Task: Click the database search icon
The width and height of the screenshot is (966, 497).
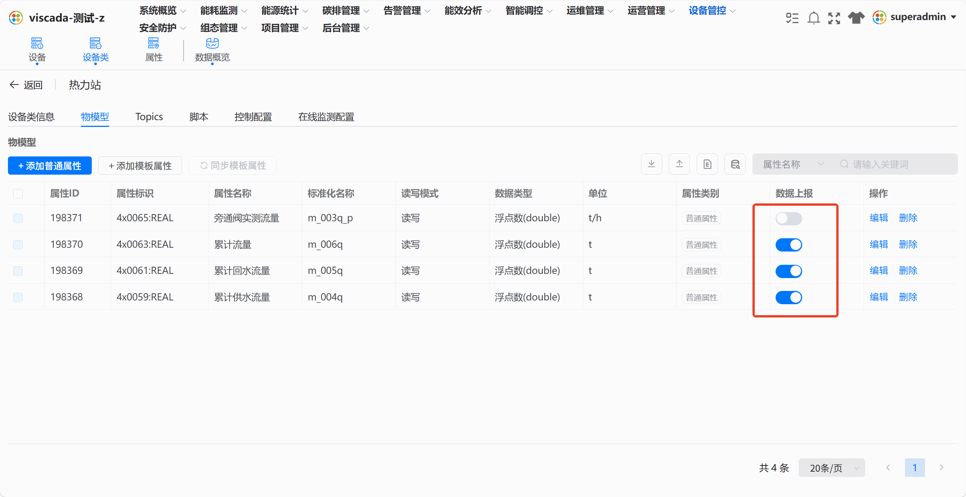Action: coord(735,164)
